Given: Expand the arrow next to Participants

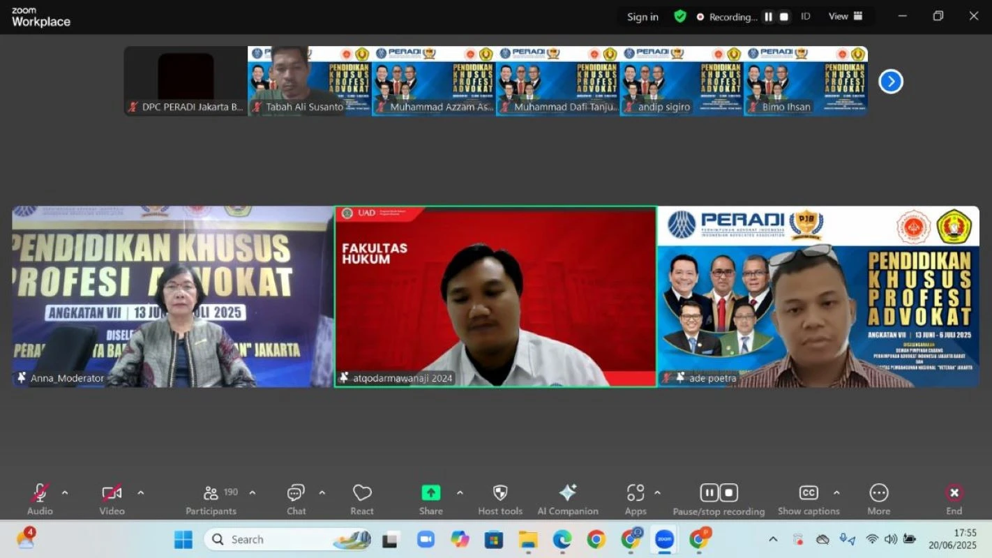Looking at the screenshot, I should pos(253,493).
